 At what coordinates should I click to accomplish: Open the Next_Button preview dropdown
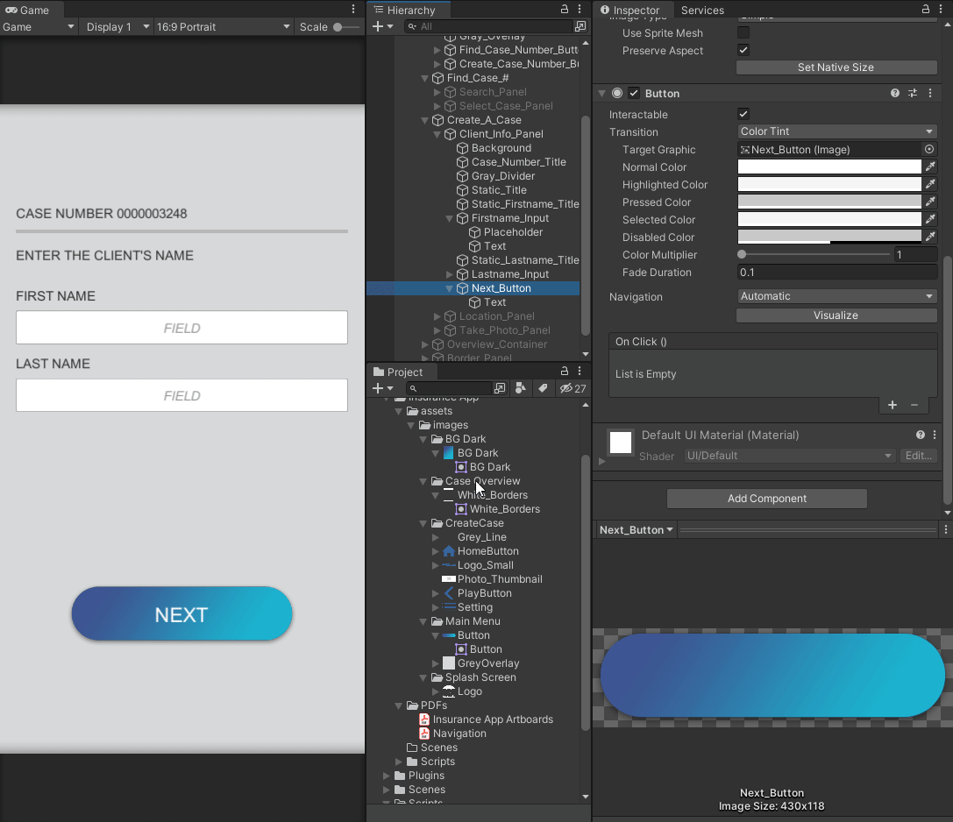(636, 530)
